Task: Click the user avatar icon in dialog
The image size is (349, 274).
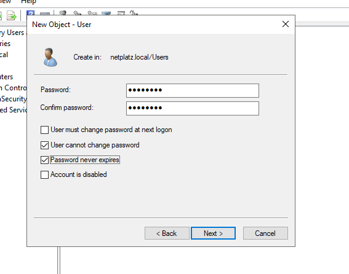Action: (50, 57)
